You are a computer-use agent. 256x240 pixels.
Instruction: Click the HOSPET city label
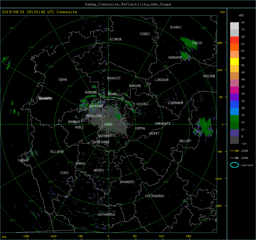[154, 134]
